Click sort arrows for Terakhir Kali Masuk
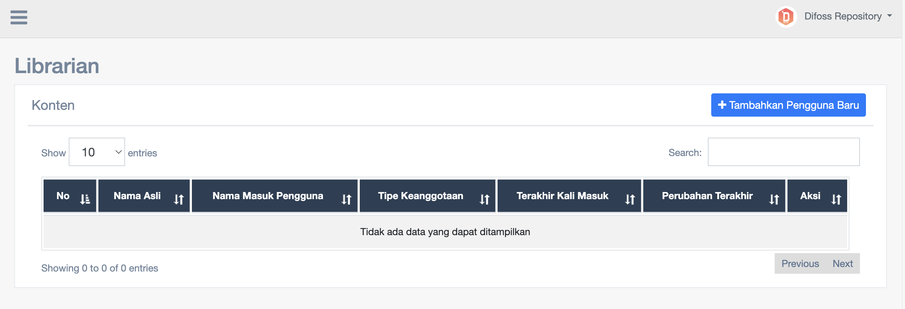The image size is (905, 309). coord(630,199)
